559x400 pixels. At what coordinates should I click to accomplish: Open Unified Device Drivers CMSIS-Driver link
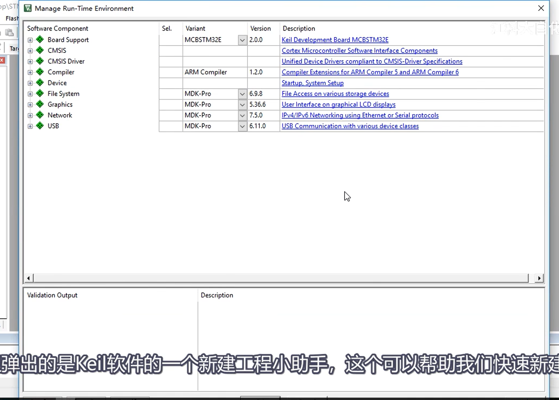pos(372,61)
